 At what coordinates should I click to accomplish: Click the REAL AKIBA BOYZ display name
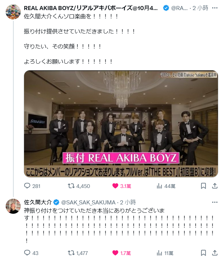91,8
